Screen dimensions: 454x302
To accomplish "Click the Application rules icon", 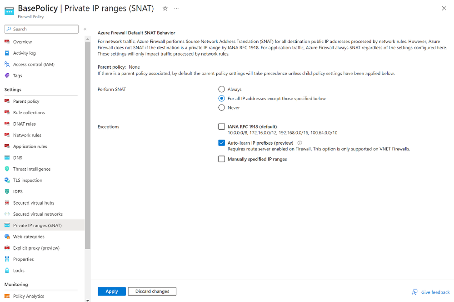I will click(x=7, y=146).
